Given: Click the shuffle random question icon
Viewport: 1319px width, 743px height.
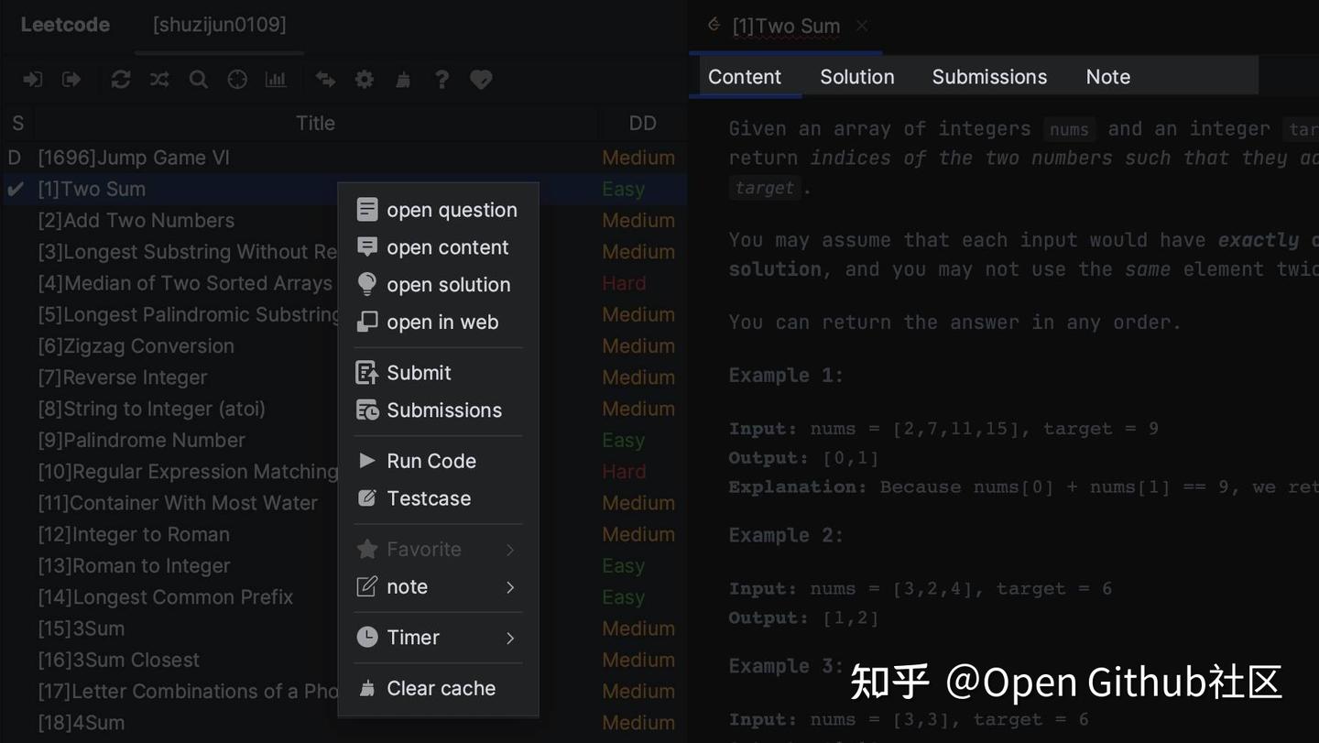Looking at the screenshot, I should (159, 80).
